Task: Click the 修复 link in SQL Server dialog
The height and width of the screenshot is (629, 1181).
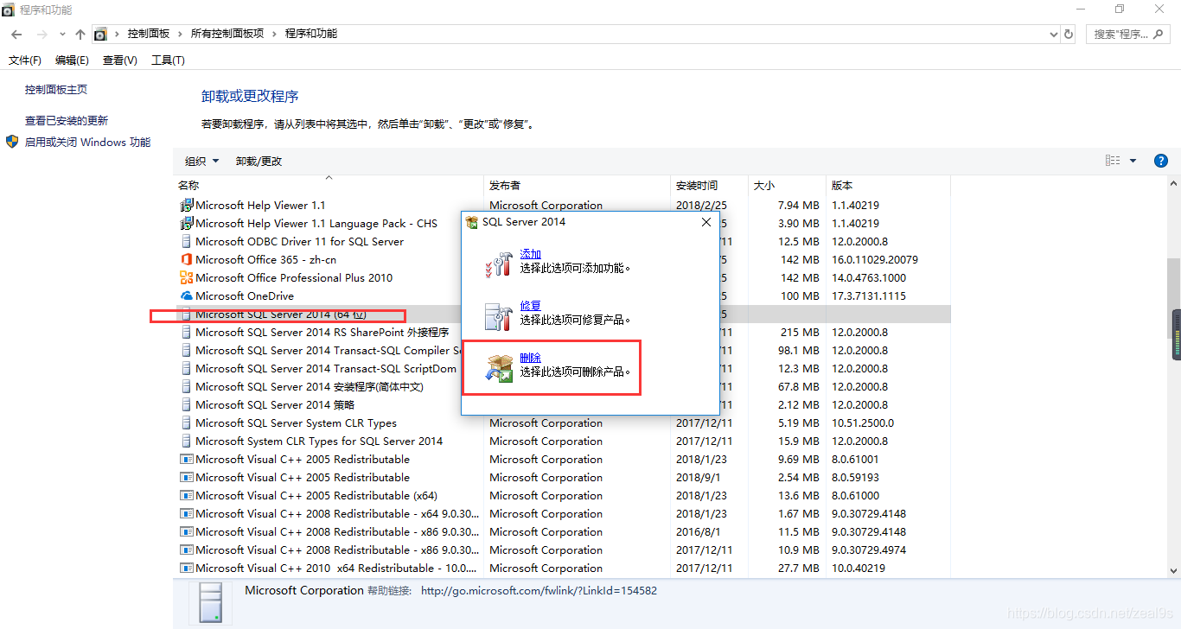Action: (531, 306)
